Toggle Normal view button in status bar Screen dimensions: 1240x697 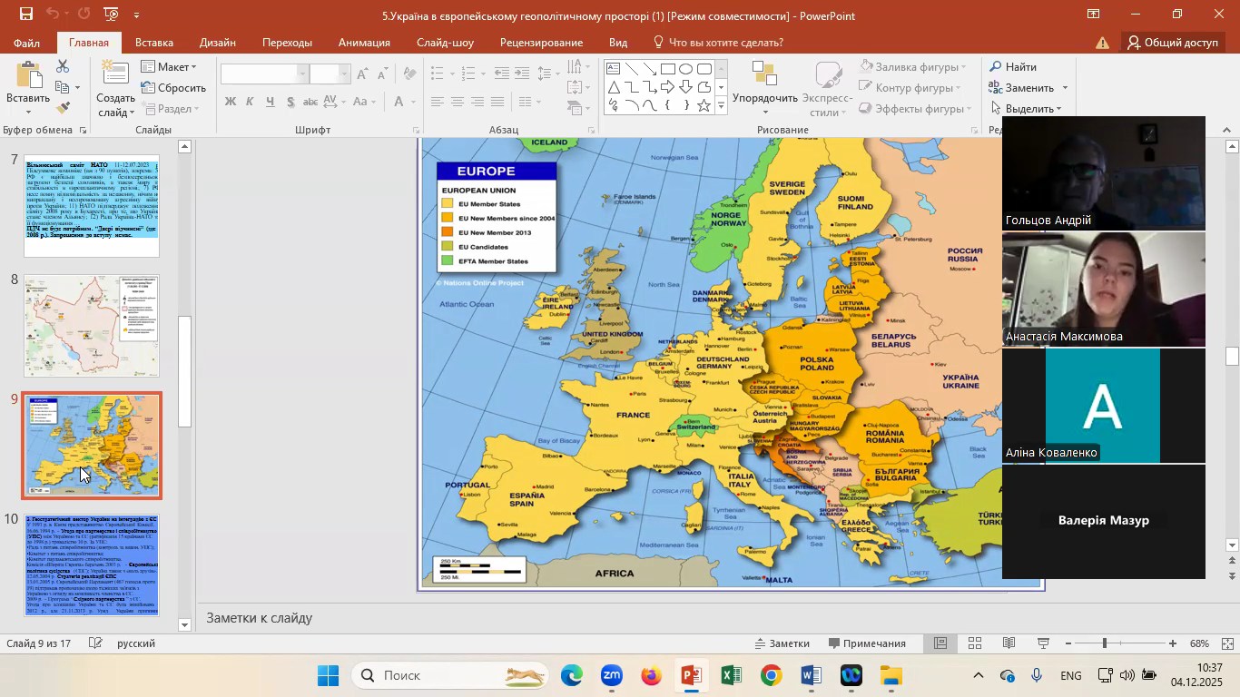[941, 643]
